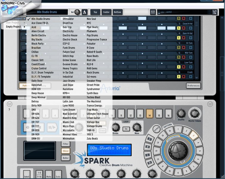
Task: Select the Deep Minimal project from list
Action: point(38,97)
